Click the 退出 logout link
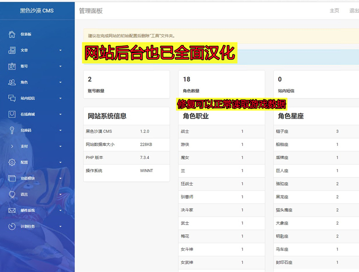This screenshot has height=272, width=359. click(x=354, y=11)
